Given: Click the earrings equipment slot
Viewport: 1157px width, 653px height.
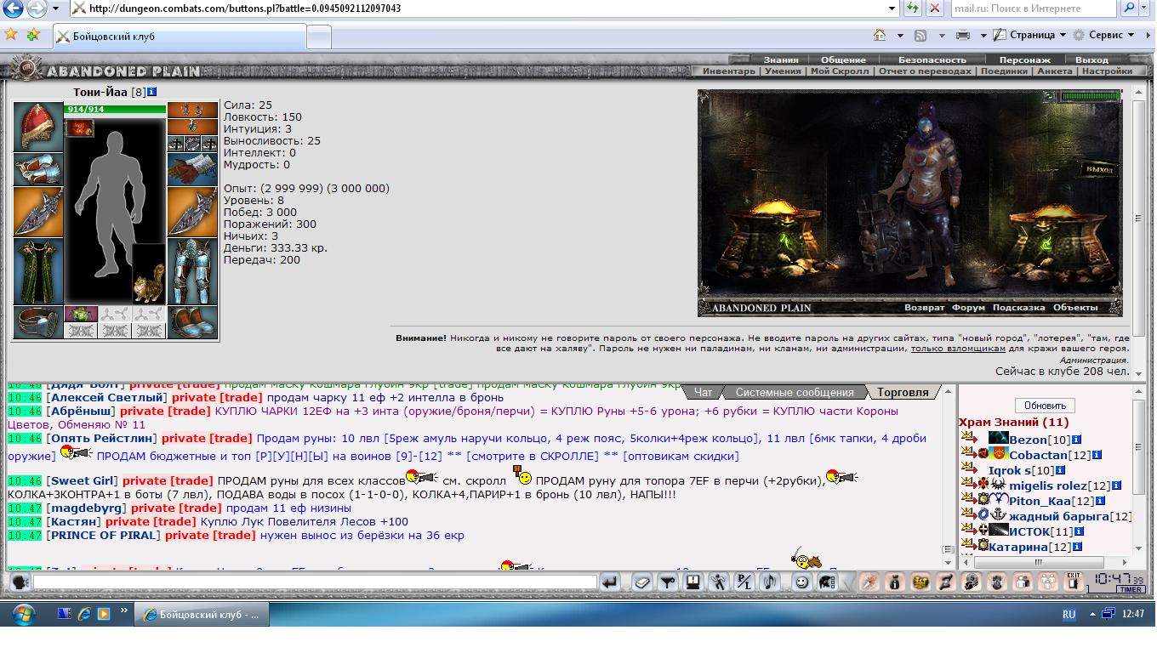Looking at the screenshot, I should (192, 111).
